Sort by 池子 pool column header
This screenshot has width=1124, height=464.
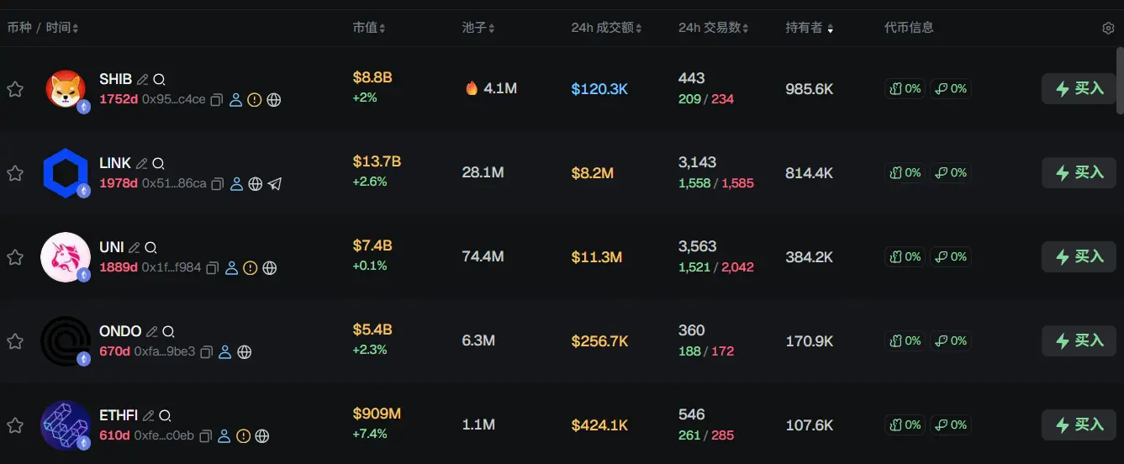[x=478, y=28]
